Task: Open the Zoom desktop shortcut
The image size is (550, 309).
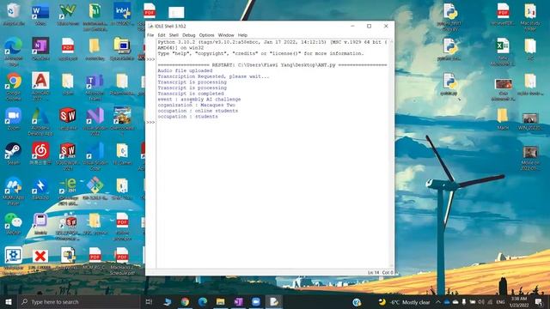Action: tap(14, 119)
